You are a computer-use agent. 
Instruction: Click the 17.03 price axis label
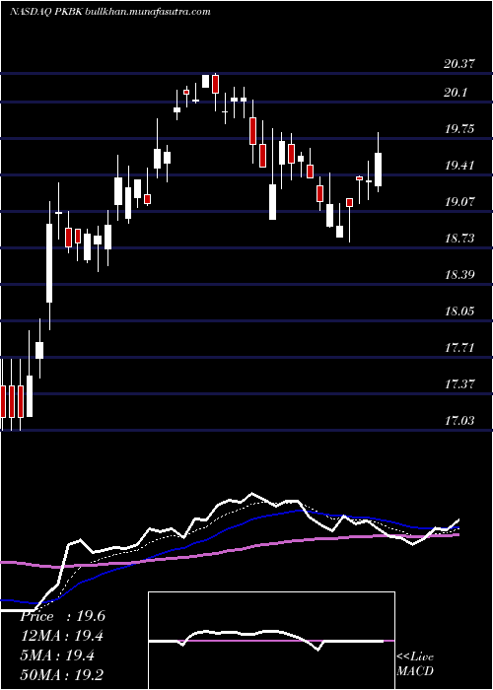[459, 422]
